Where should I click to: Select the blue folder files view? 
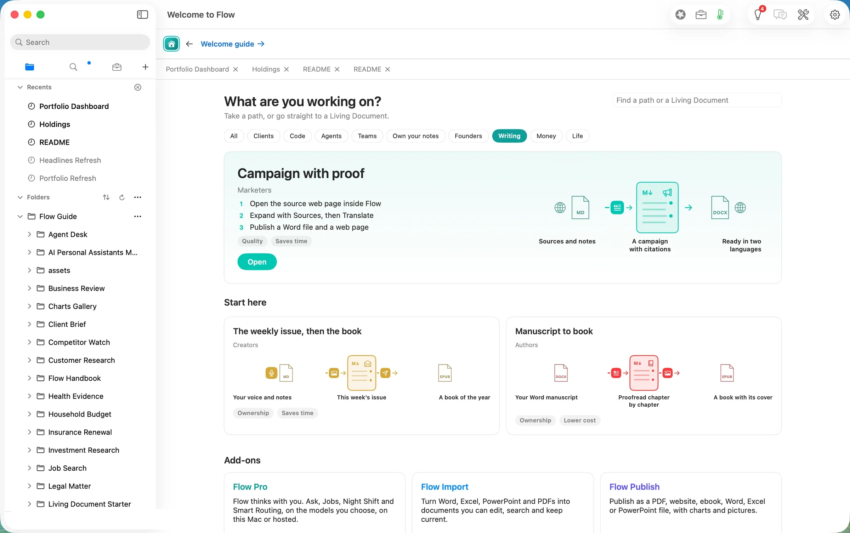[30, 67]
